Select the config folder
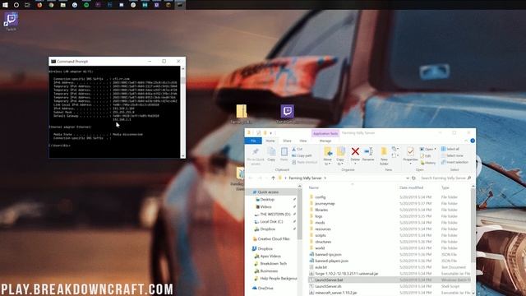This screenshot has width=526, height=296. pyautogui.click(x=320, y=197)
